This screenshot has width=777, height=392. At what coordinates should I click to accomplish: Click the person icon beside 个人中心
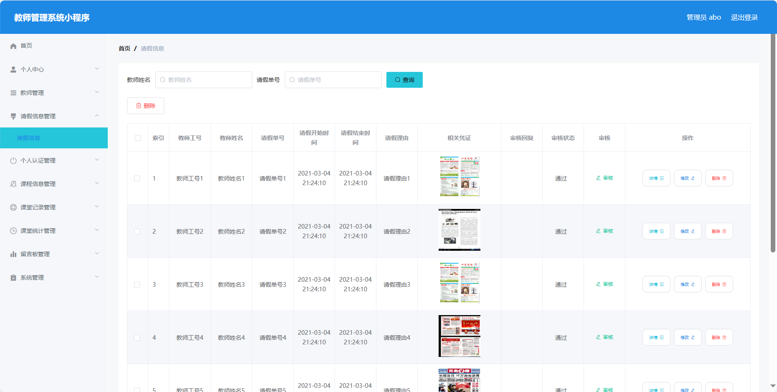[13, 69]
